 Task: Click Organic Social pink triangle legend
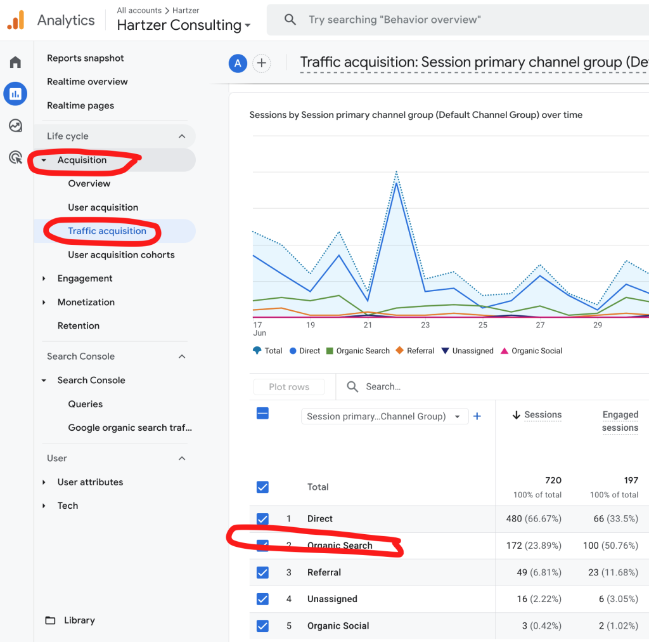point(504,351)
